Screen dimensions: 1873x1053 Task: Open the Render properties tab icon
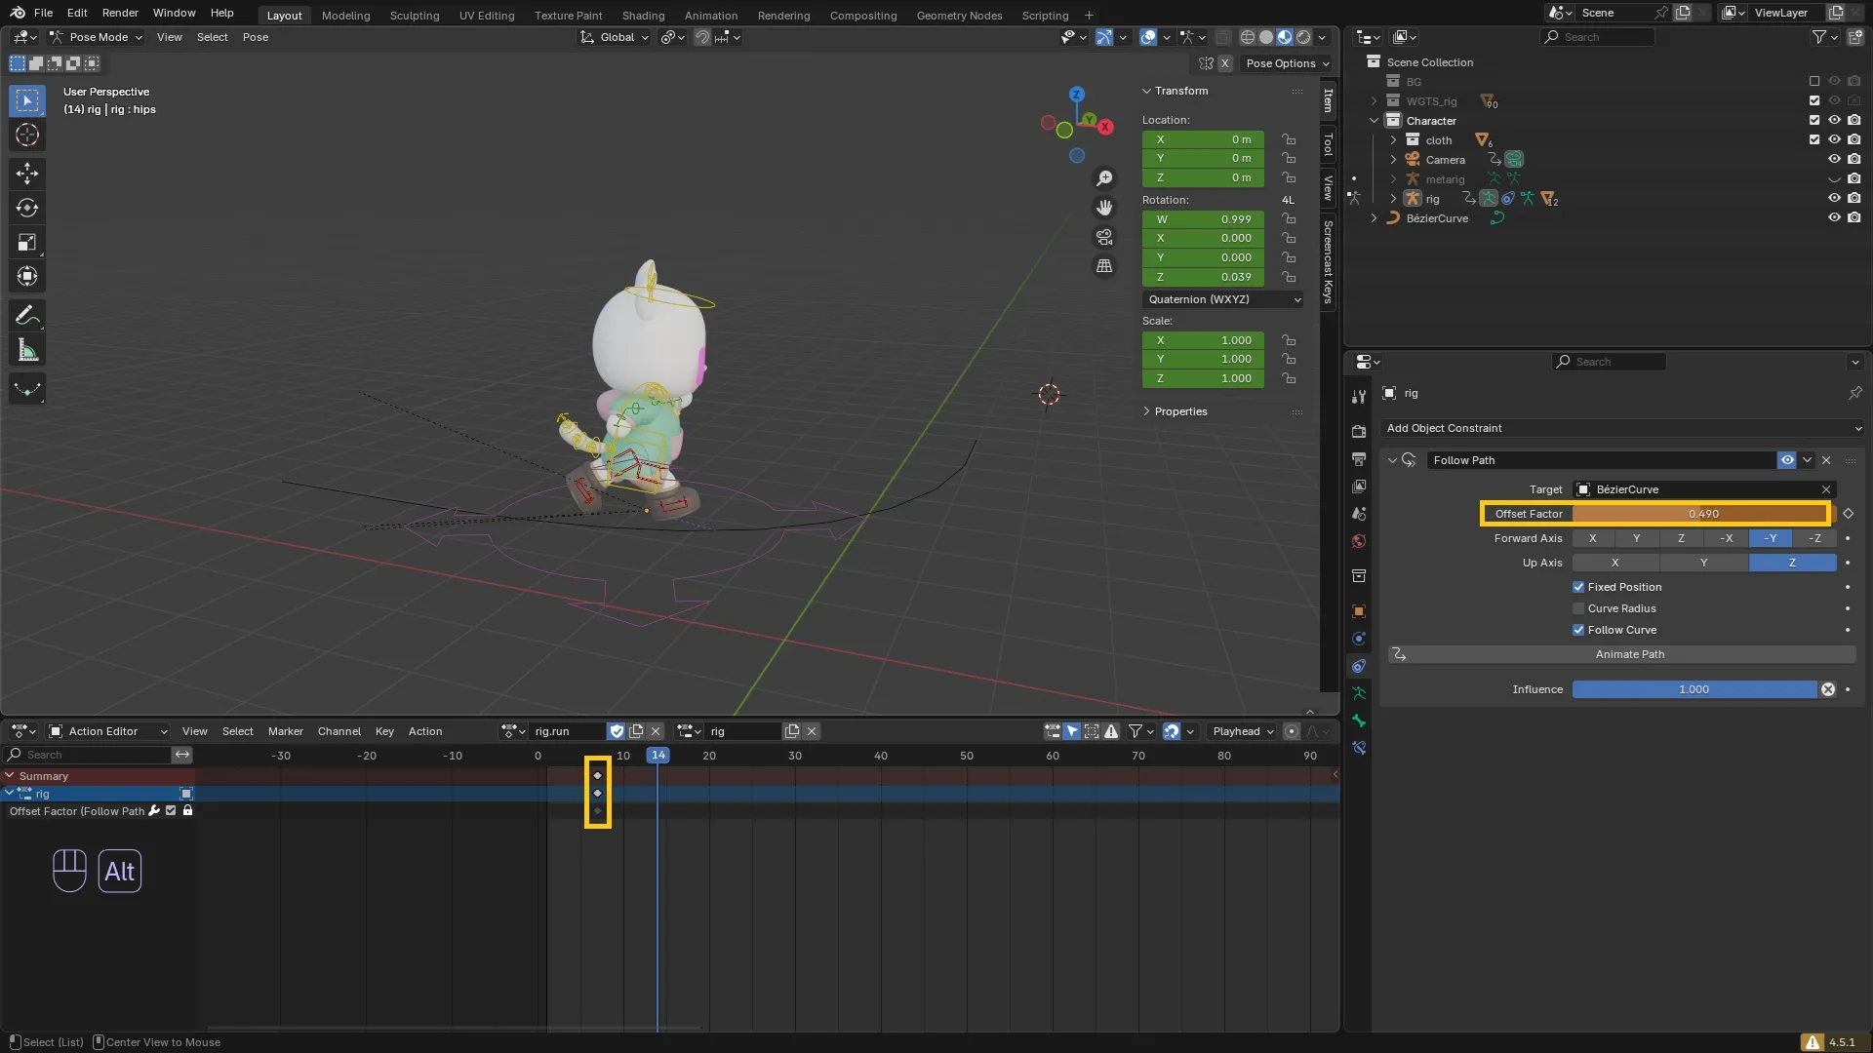click(1359, 431)
